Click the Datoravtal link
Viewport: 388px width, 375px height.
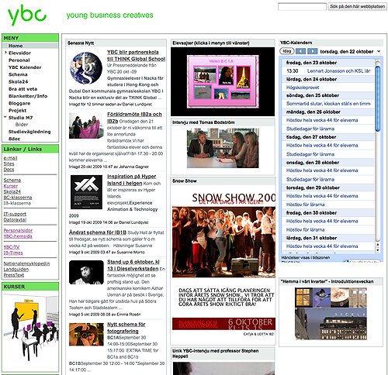click(15, 220)
